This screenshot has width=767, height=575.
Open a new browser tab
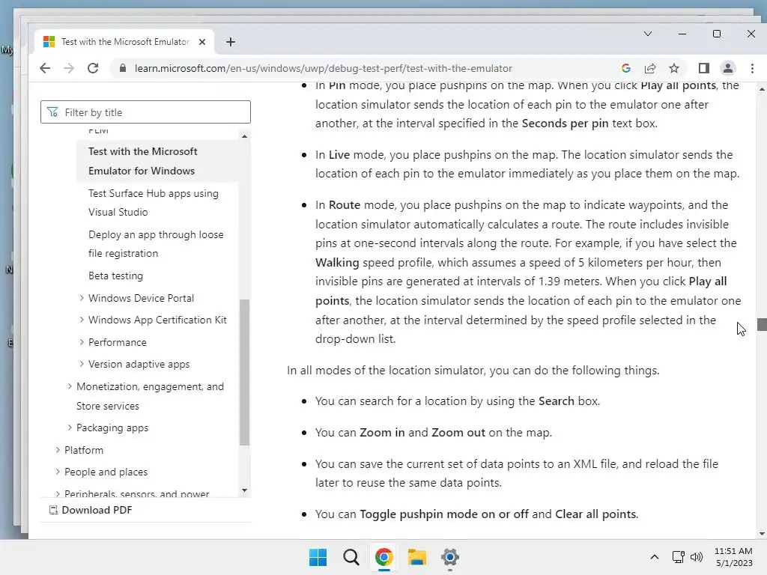coord(231,42)
